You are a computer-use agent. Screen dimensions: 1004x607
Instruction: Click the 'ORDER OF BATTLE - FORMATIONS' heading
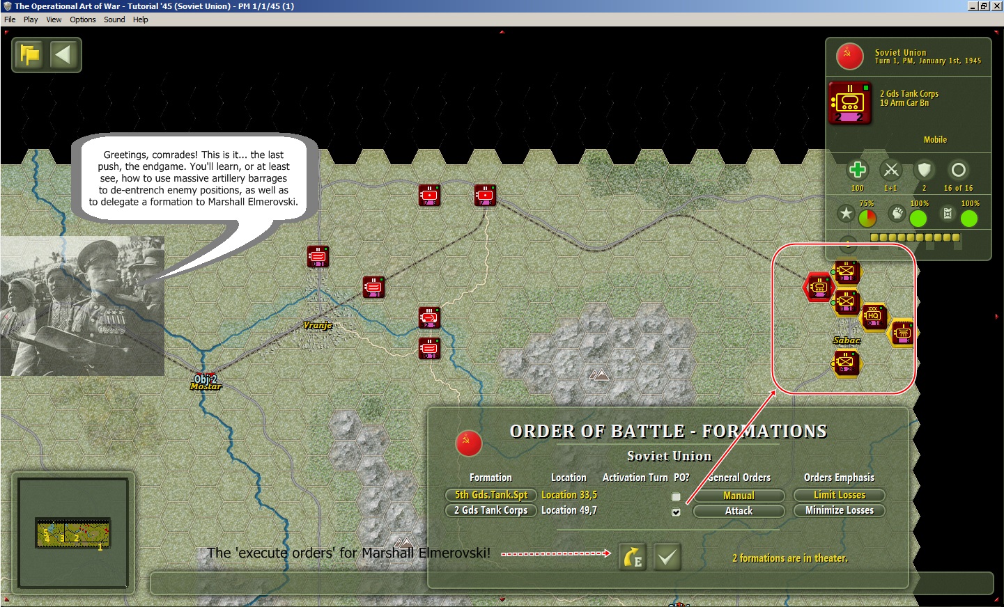(669, 432)
